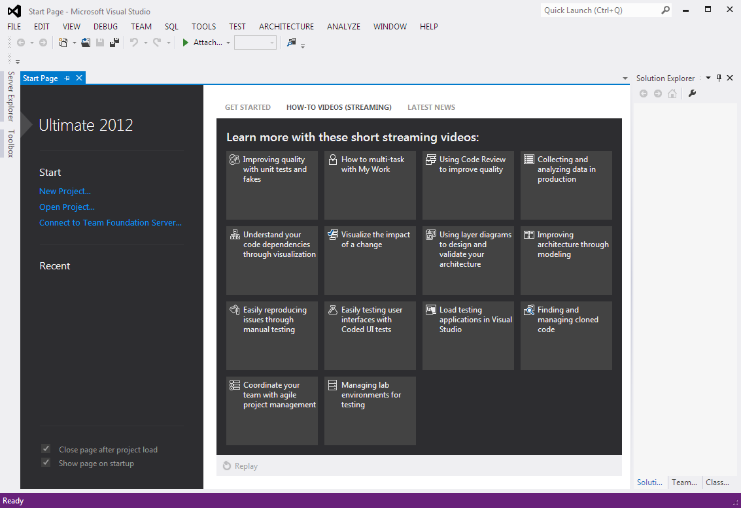741x508 pixels.
Task: Open video How to multi-task with My Work
Action: 370,185
